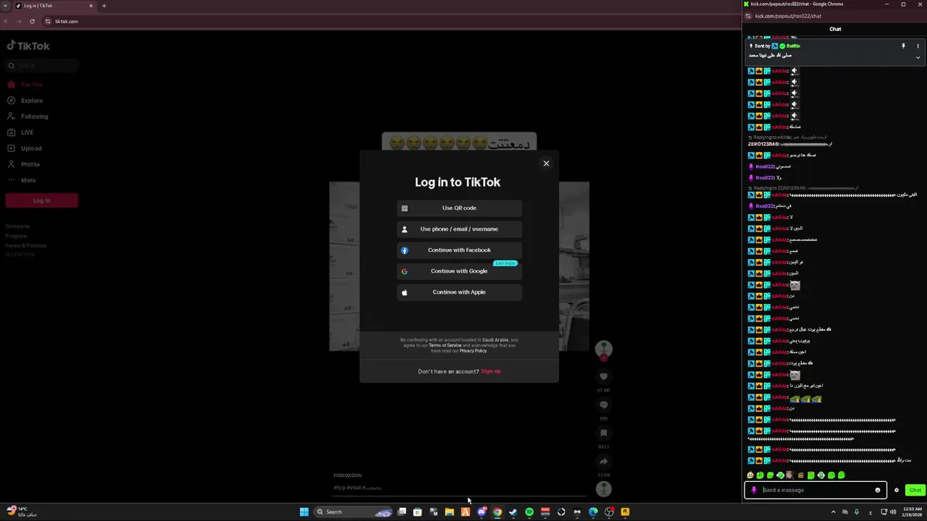Screen dimensions: 927x521
Task: Continue with Facebook login option
Action: point(459,250)
